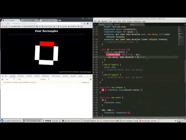This screenshot has width=186, height=140.
Task: Switch to the Application tab in DevTools
Action: tap(46, 76)
